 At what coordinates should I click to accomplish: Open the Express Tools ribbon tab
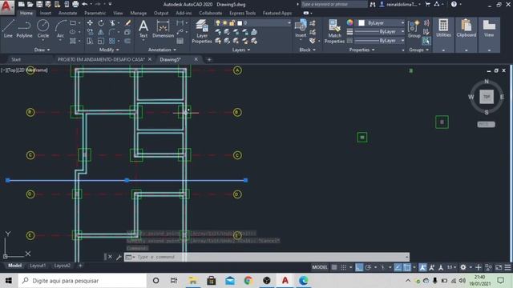242,13
